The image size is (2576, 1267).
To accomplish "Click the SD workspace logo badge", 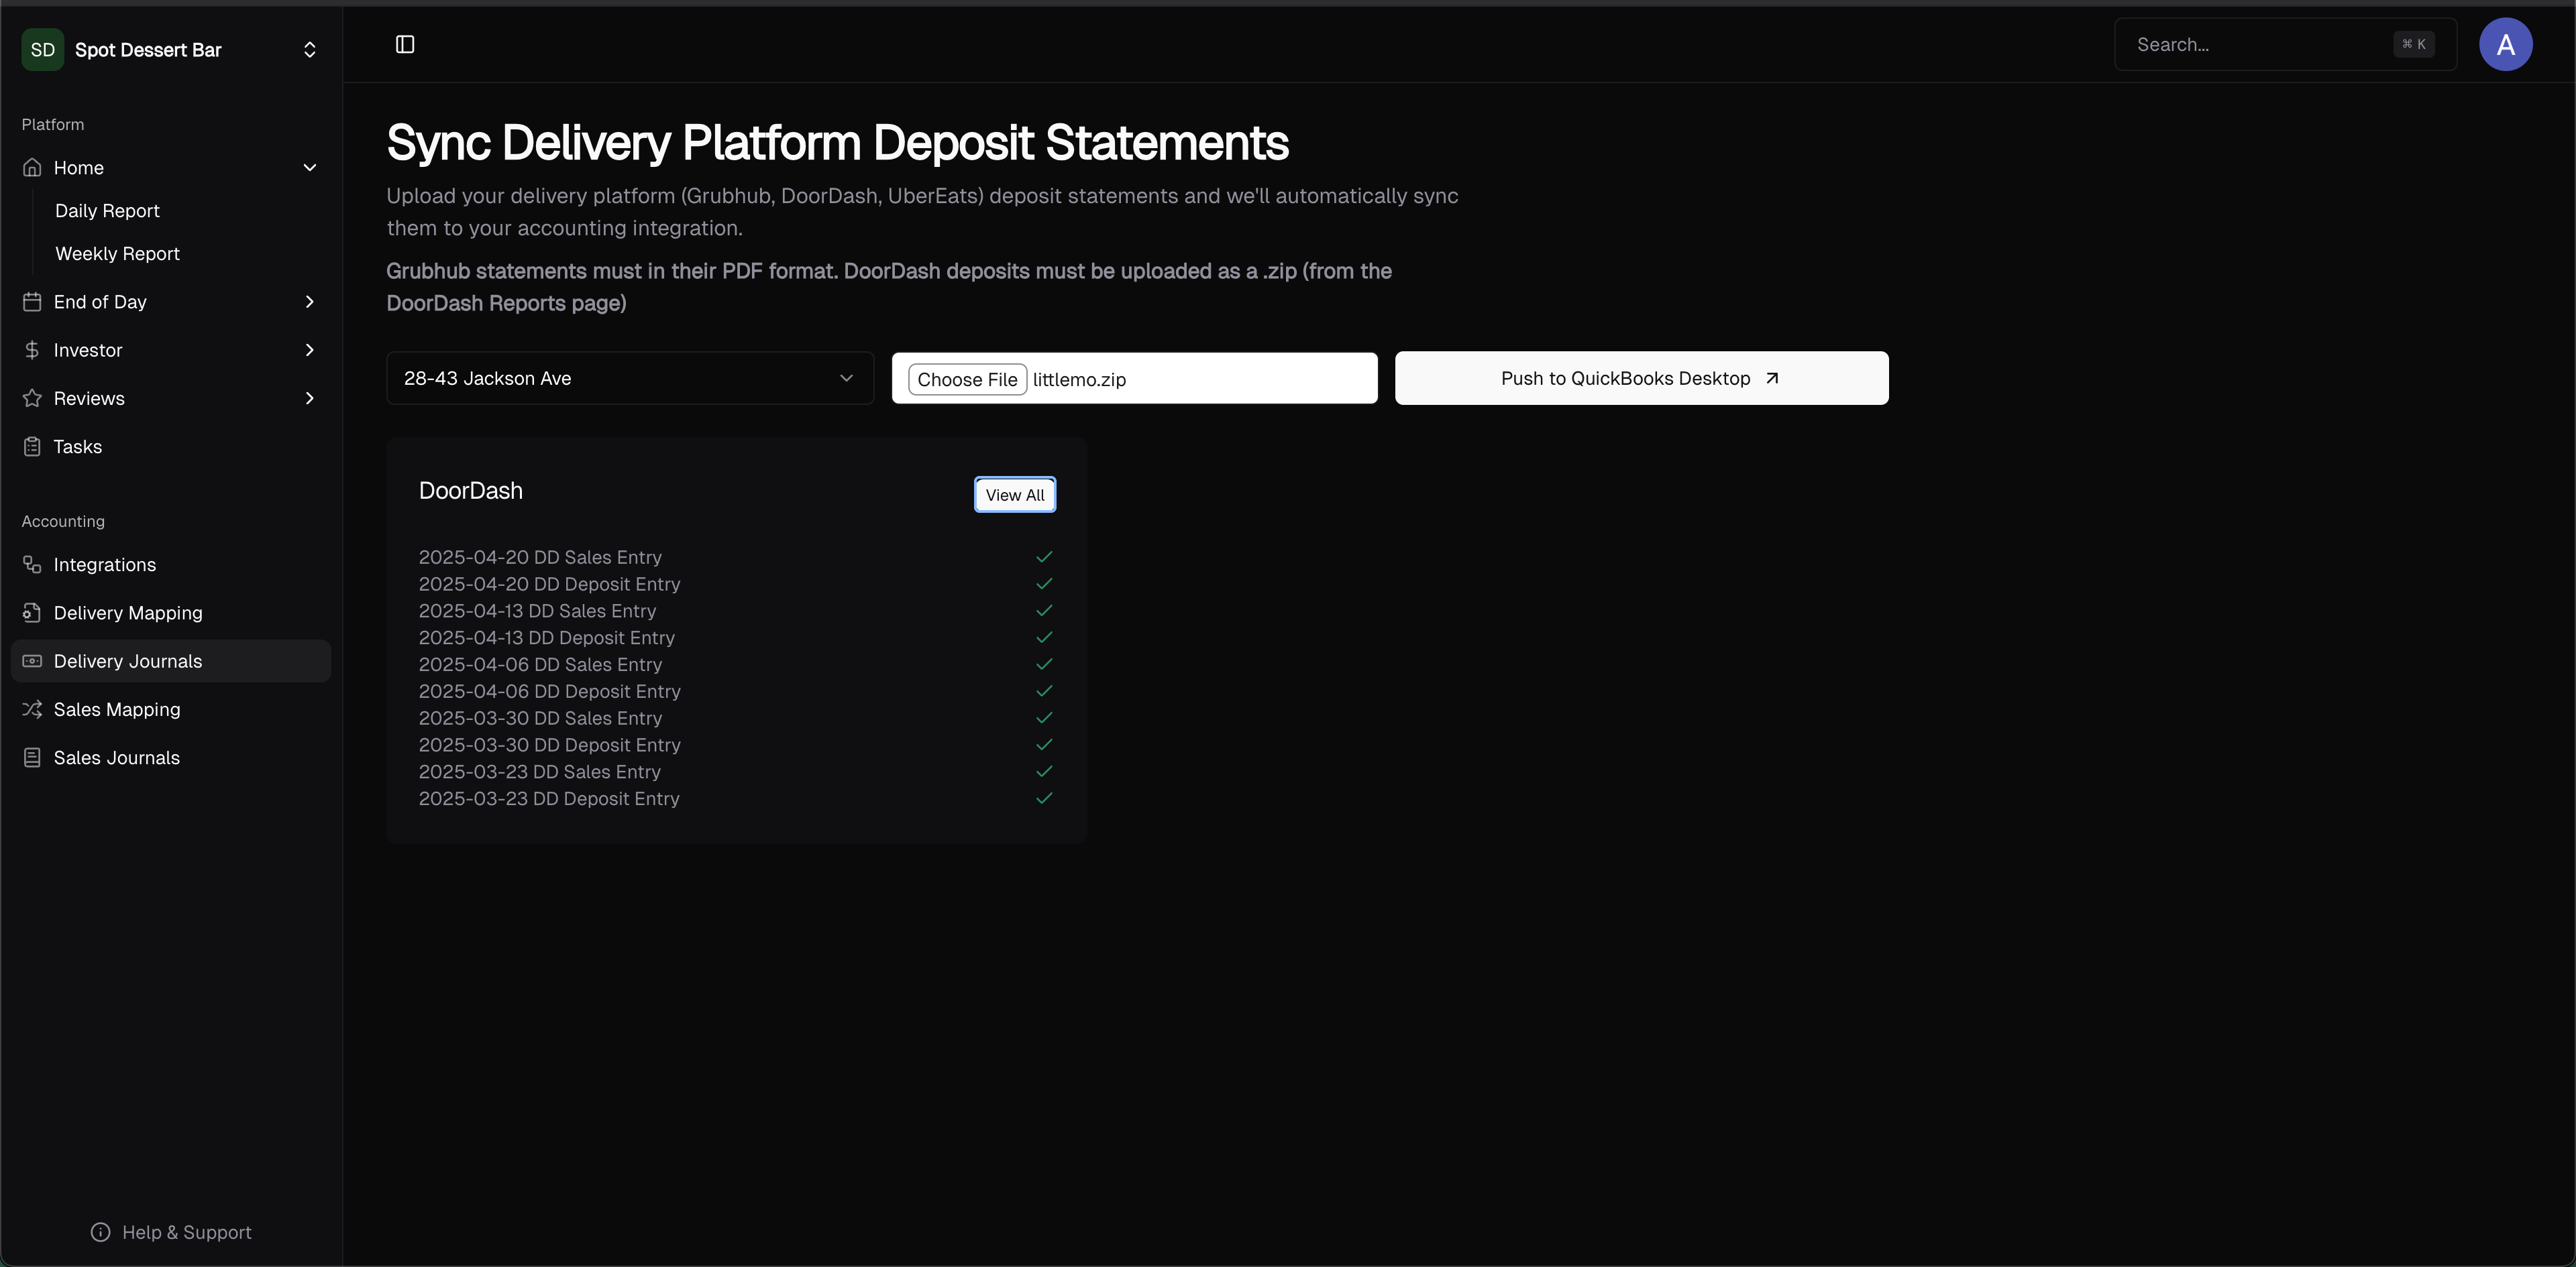I will 43,50.
